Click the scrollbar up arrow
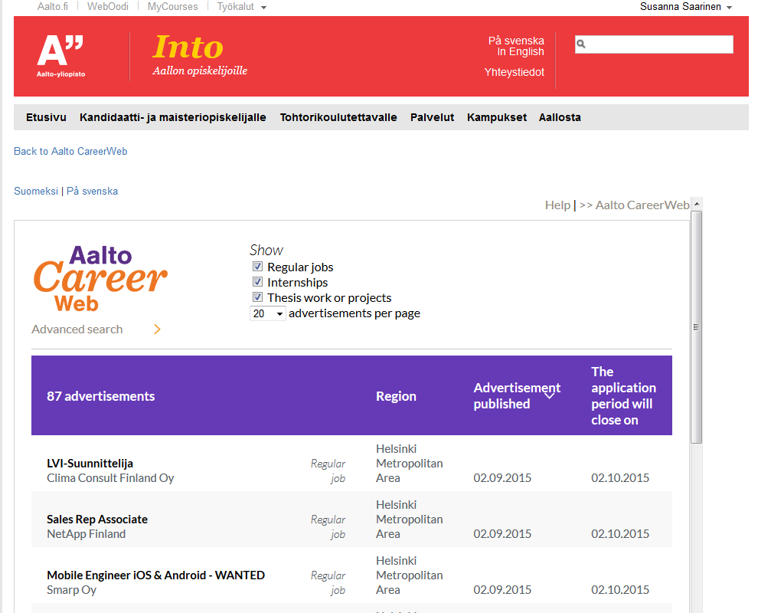This screenshot has width=758, height=613. [697, 204]
